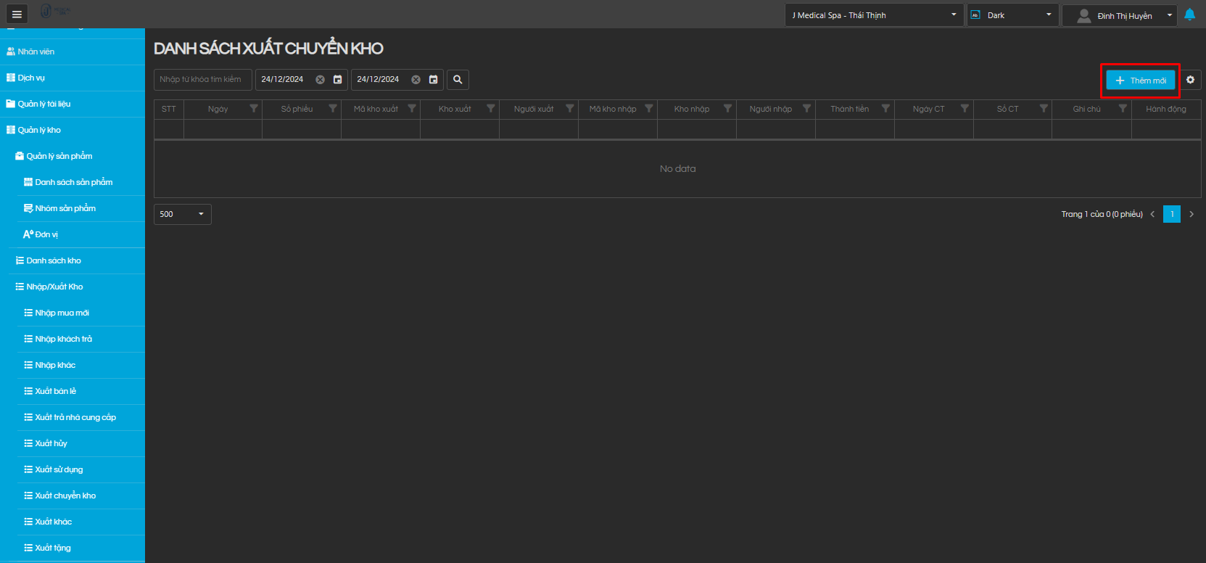Go to page 1 in pagination
The image size is (1206, 563).
[x=1171, y=214]
